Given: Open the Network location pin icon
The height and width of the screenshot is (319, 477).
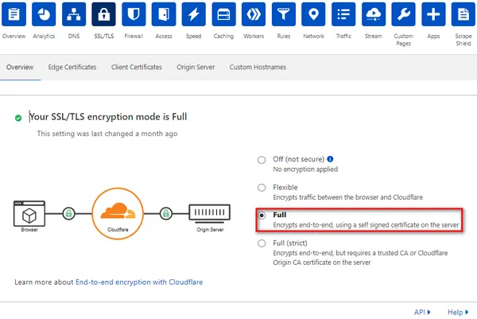Looking at the screenshot, I should pos(313,14).
